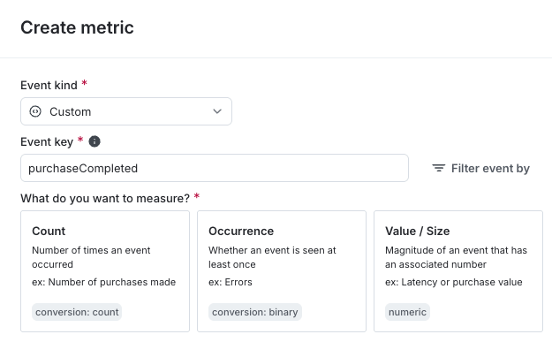Click the conversion: binary tag
Viewport: 552px width, 342px height.
[x=255, y=312]
